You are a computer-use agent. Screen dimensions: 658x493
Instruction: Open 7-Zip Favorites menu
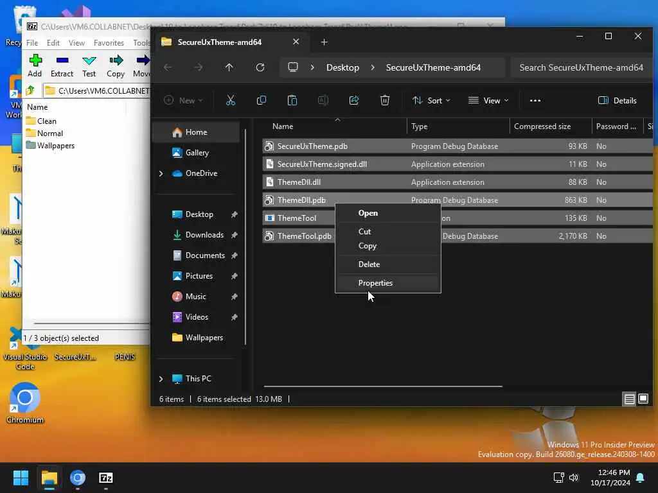pyautogui.click(x=109, y=43)
